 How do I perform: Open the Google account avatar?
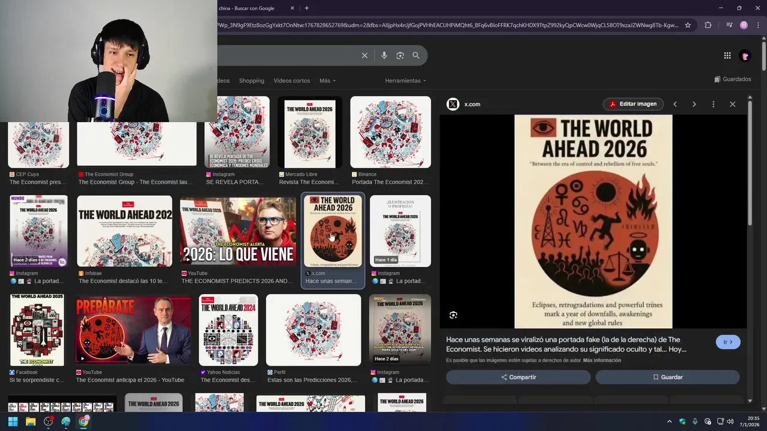[x=745, y=56]
